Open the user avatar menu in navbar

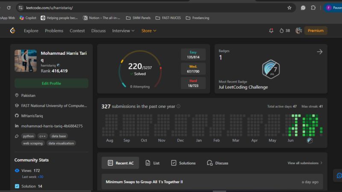[x=298, y=30]
